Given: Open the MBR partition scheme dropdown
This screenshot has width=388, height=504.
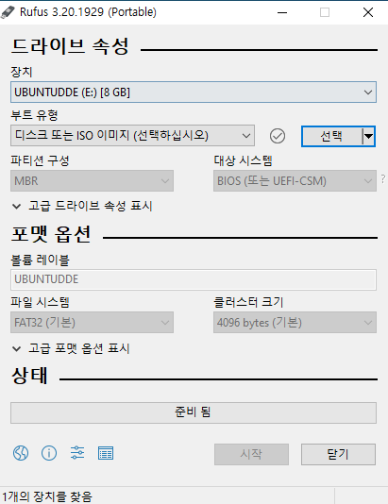Looking at the screenshot, I should pyautogui.click(x=92, y=181).
